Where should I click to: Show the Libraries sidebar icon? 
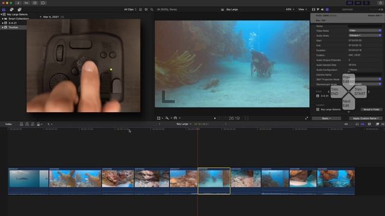coord(4,10)
